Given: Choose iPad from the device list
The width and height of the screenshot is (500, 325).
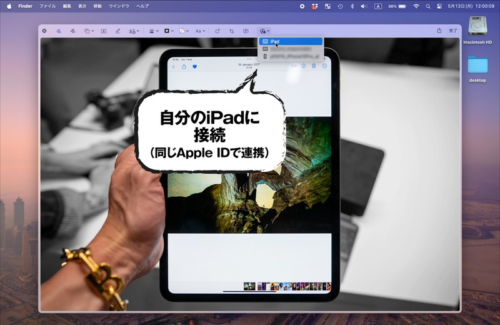Looking at the screenshot, I should click(x=291, y=41).
